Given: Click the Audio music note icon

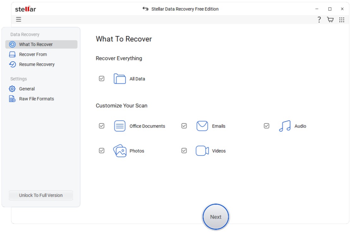Looking at the screenshot, I should [285, 126].
